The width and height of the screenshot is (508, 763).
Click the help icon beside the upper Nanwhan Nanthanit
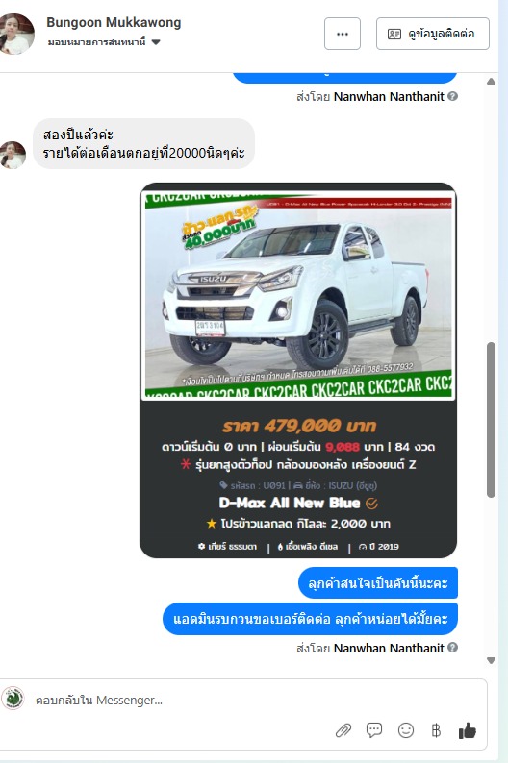pyautogui.click(x=452, y=96)
